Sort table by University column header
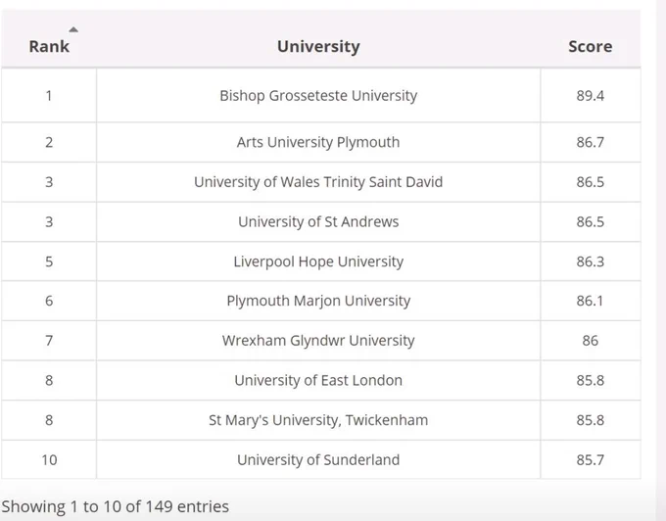This screenshot has width=666, height=521. [x=318, y=46]
